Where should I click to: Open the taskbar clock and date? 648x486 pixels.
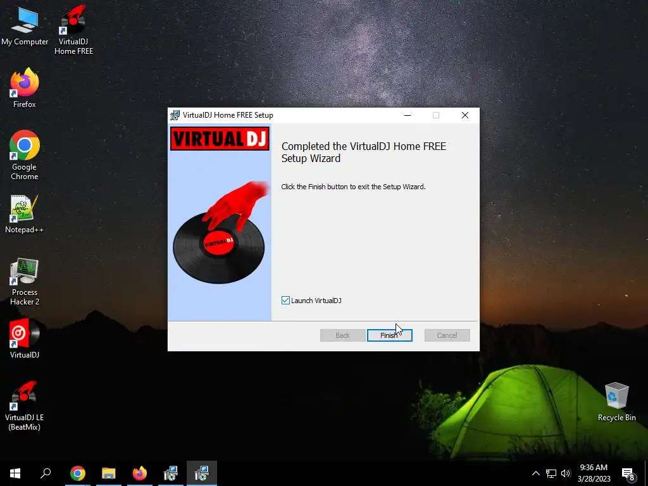click(594, 473)
